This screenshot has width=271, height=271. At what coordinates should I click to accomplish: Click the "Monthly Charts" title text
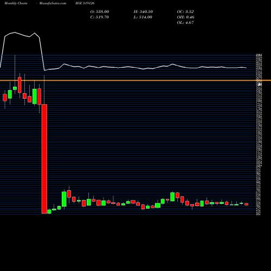tap(16, 3)
